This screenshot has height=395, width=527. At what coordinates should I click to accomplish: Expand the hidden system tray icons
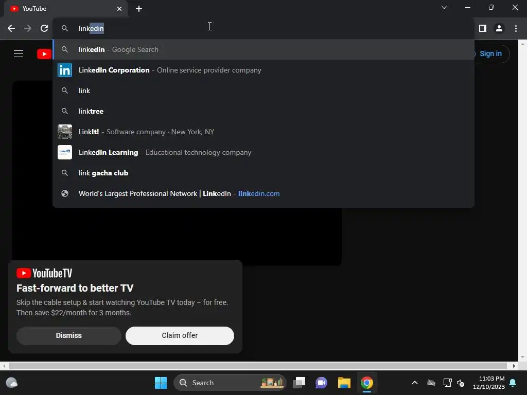pos(415,383)
